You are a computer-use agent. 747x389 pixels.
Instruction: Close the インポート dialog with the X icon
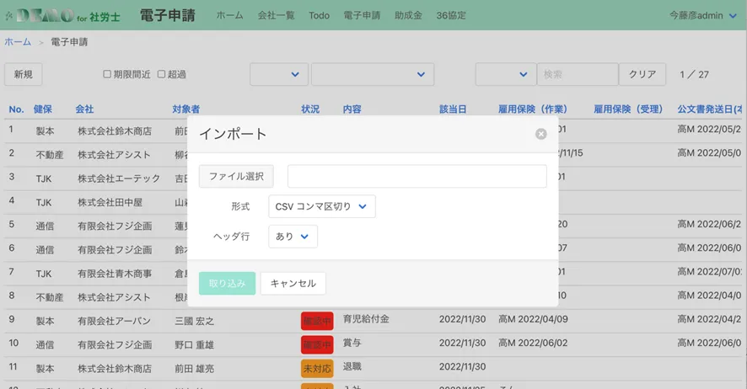coord(540,134)
